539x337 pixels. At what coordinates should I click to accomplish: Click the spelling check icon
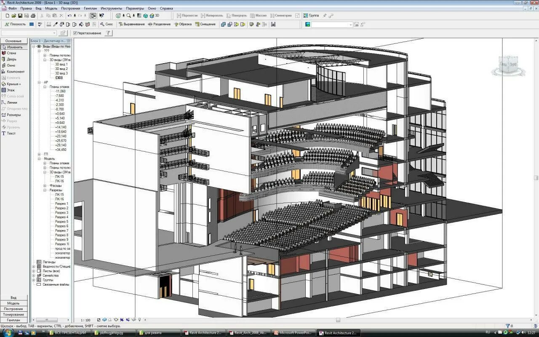coord(40,24)
